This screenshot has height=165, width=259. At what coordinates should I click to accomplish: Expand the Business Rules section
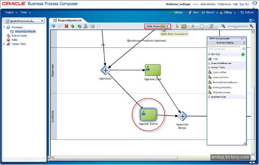[x=209, y=97]
